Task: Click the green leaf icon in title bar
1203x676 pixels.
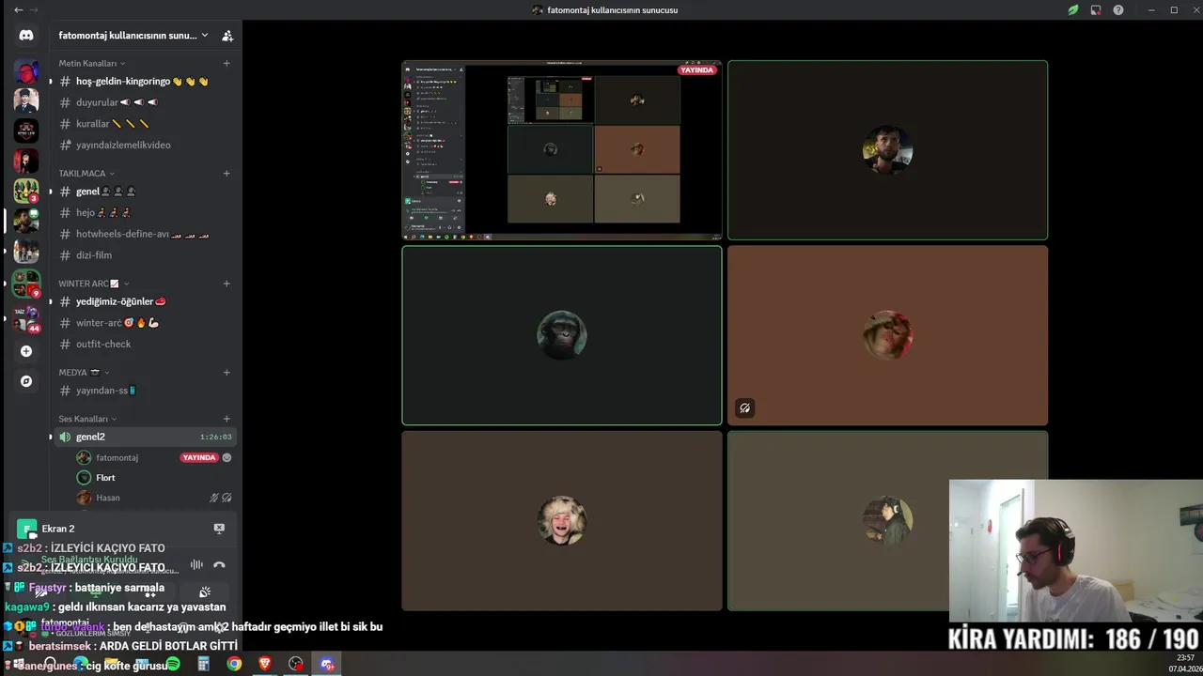Action: [1073, 10]
